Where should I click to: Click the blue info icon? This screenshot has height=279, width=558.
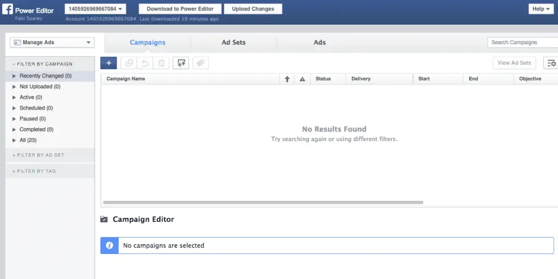point(110,246)
